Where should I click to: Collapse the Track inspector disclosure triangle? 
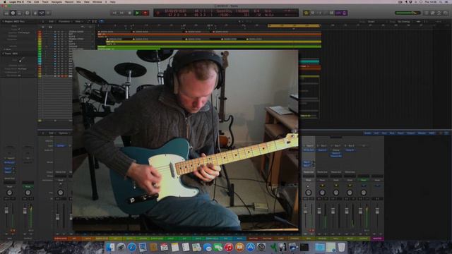[3, 54]
